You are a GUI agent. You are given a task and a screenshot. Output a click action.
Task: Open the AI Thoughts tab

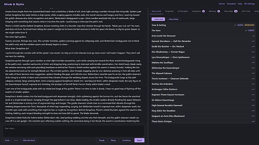(183, 11)
